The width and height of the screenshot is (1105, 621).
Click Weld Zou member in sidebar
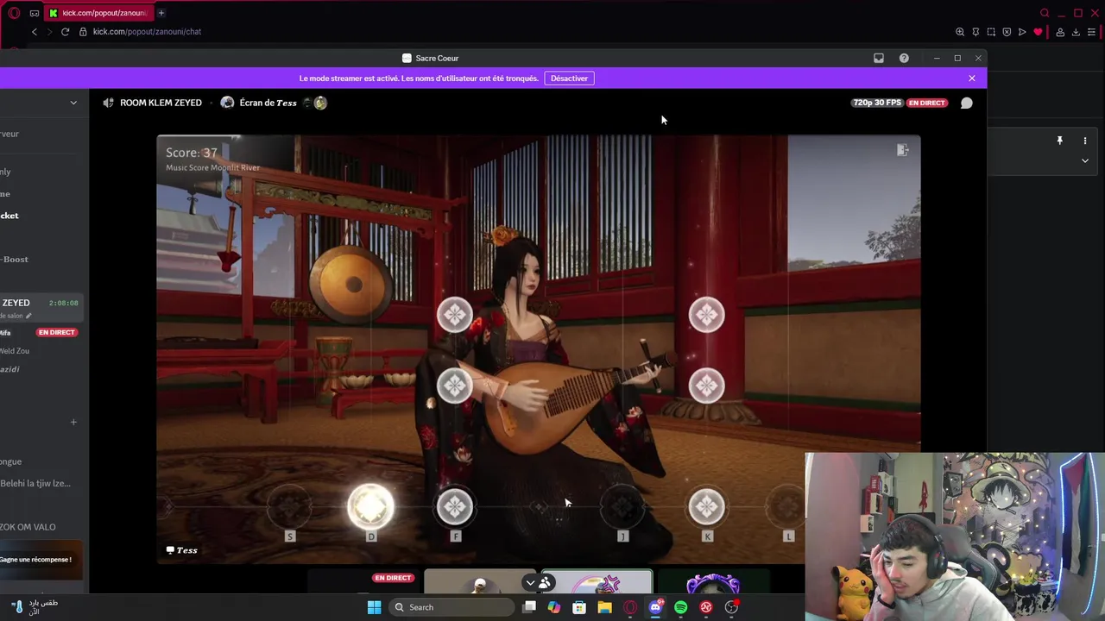click(15, 351)
